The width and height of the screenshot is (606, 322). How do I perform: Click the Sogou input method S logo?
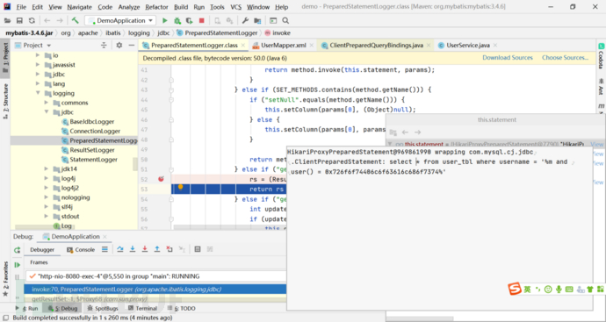515,289
